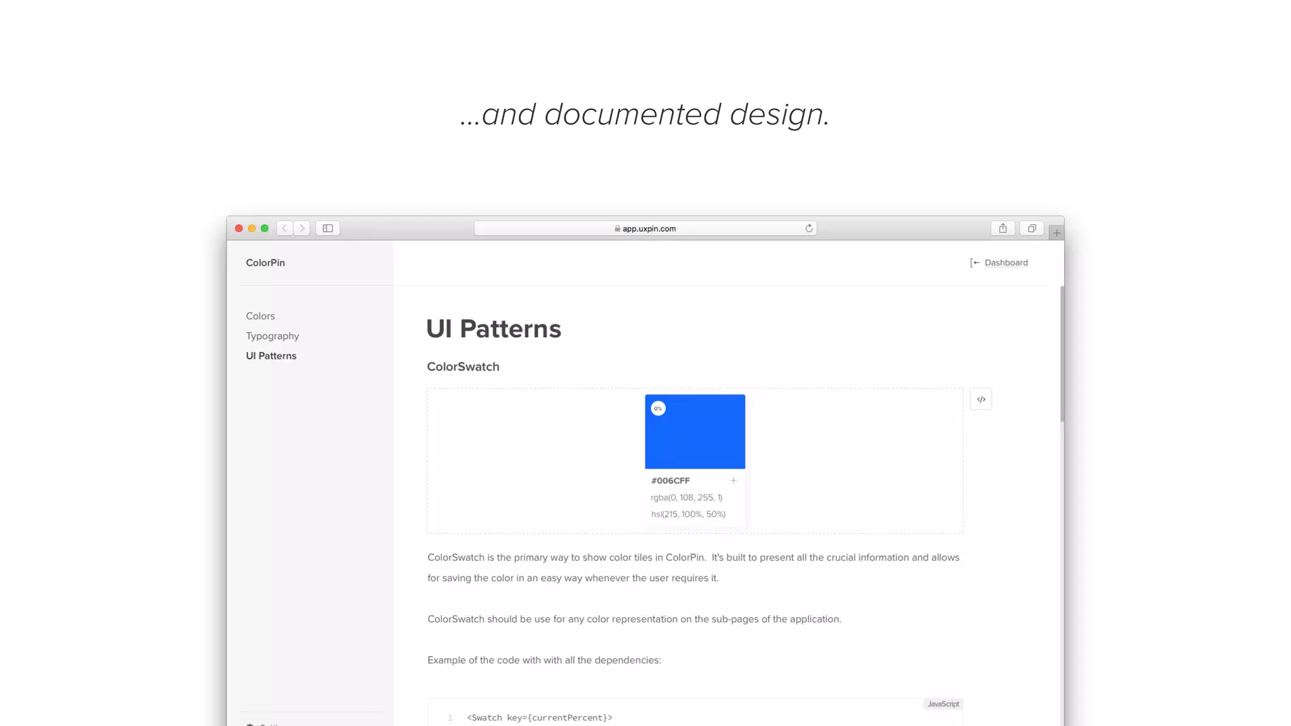The width and height of the screenshot is (1291, 726).
Task: Click the ColorSwatch section heading
Action: click(x=463, y=367)
